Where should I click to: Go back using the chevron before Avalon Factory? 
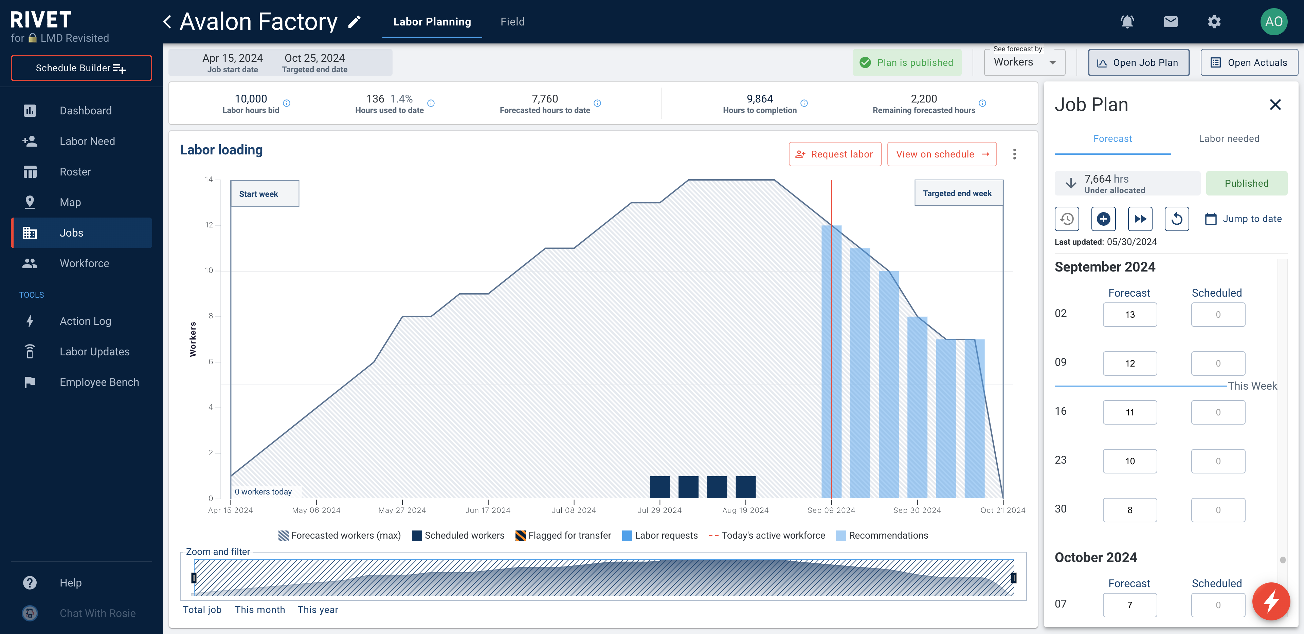point(167,22)
